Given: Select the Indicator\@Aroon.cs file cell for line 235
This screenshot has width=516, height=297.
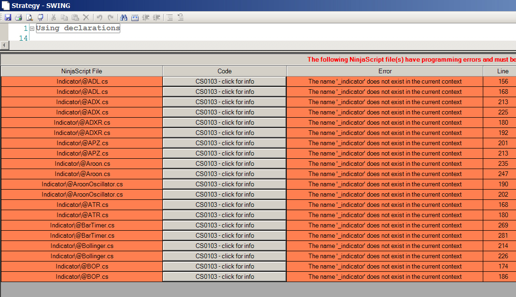Looking at the screenshot, I should coord(82,163).
